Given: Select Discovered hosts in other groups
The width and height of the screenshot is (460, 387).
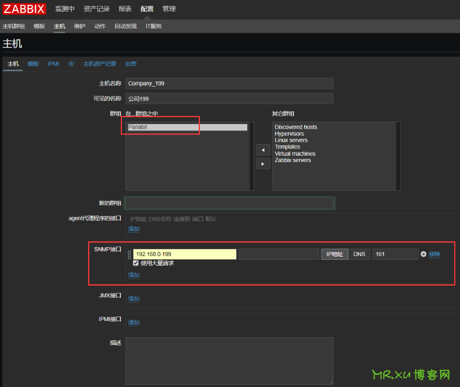Looking at the screenshot, I should (x=296, y=127).
